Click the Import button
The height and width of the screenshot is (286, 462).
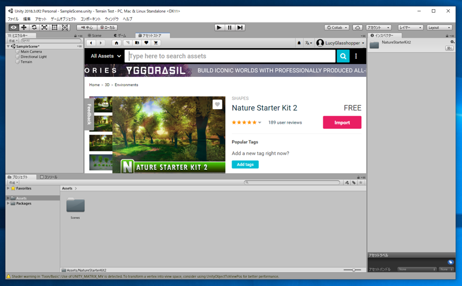coord(342,122)
